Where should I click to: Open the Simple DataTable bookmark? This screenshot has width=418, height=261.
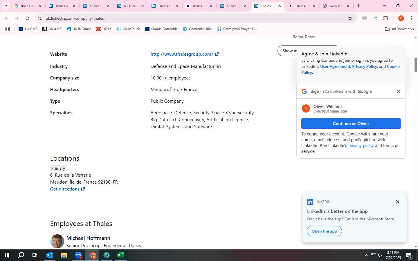[161, 29]
